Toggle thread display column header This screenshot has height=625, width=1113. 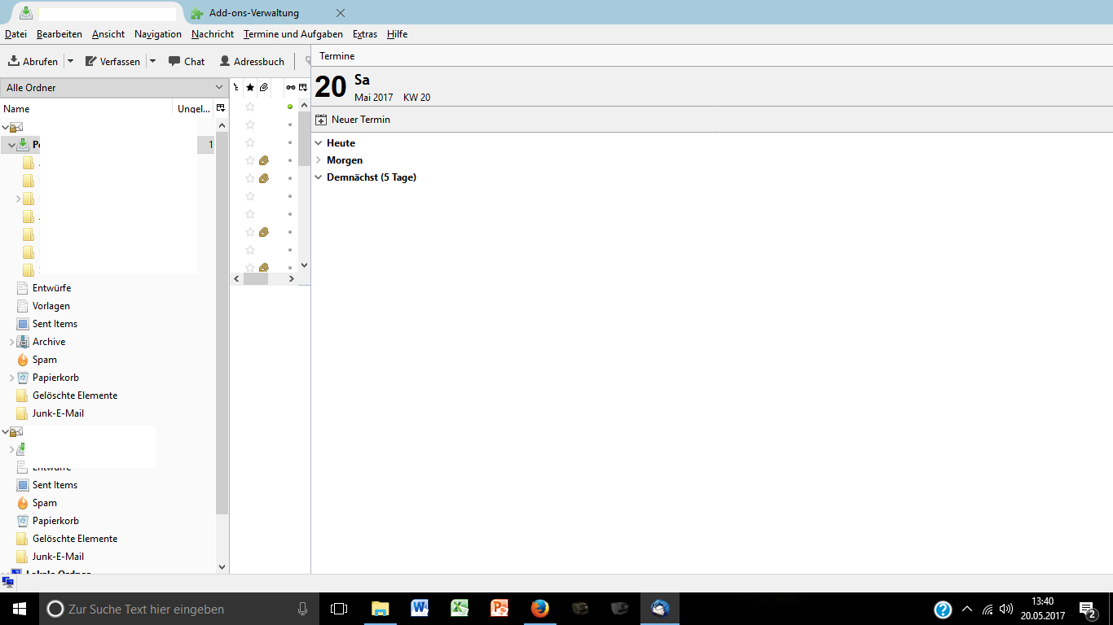pos(236,87)
